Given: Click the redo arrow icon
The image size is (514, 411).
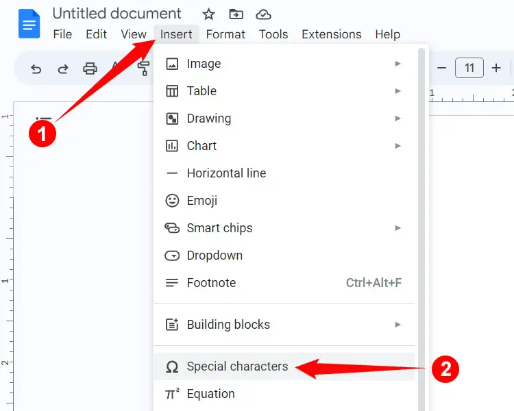Looking at the screenshot, I should 63,68.
